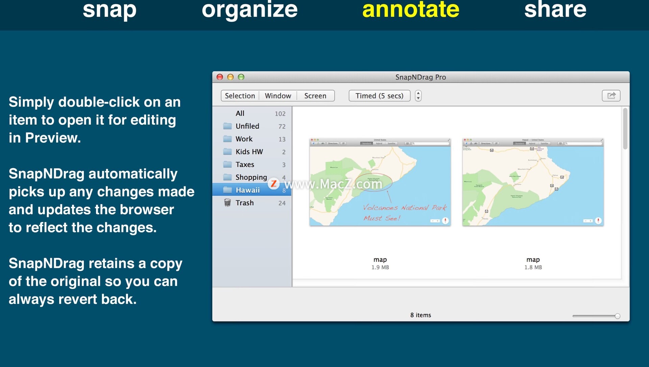Click the browser vertical scrollbar
Viewport: 649px width, 367px height.
point(625,129)
